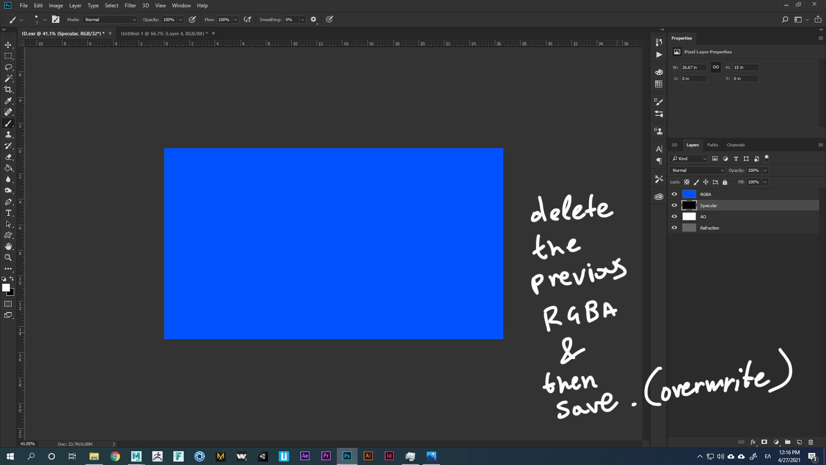Viewport: 826px width, 465px height.
Task: Expand the layer blend mode dropdown
Action: click(697, 170)
